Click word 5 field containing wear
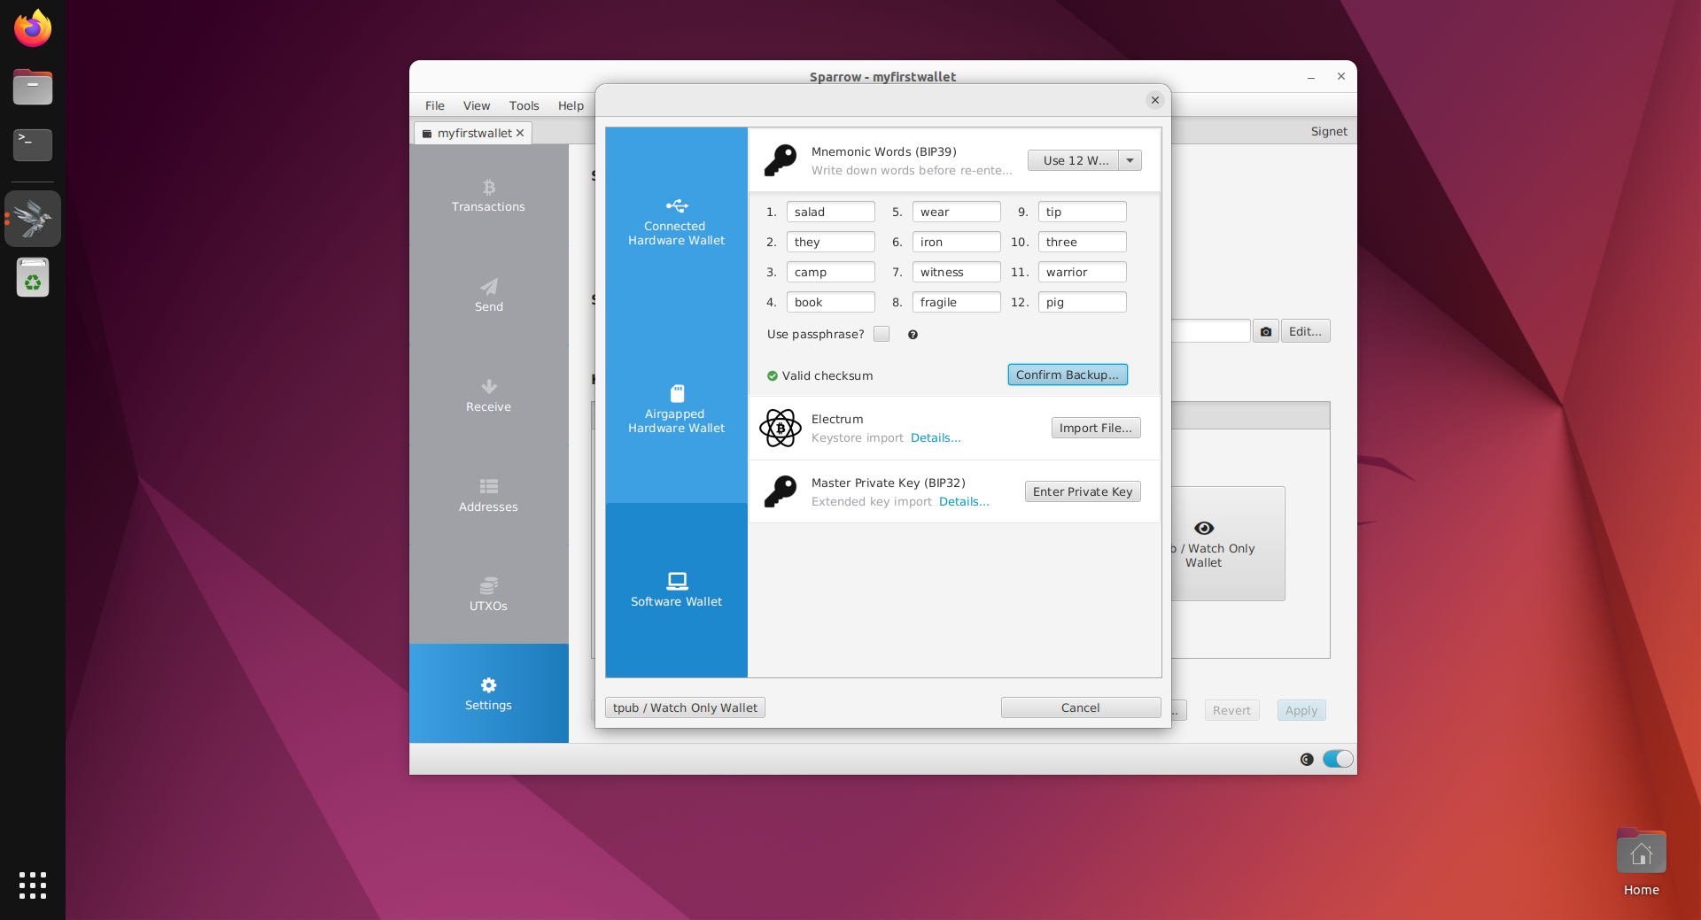 (957, 212)
